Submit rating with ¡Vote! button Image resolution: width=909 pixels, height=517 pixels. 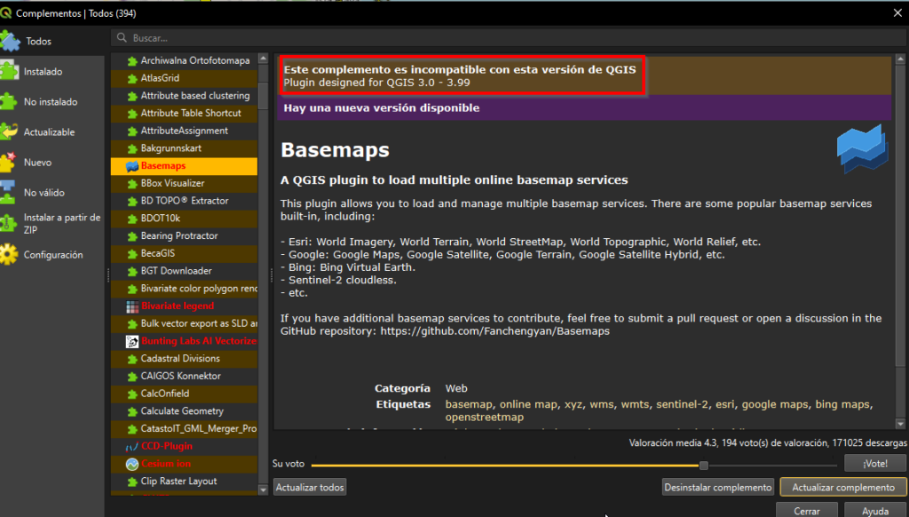(x=874, y=464)
